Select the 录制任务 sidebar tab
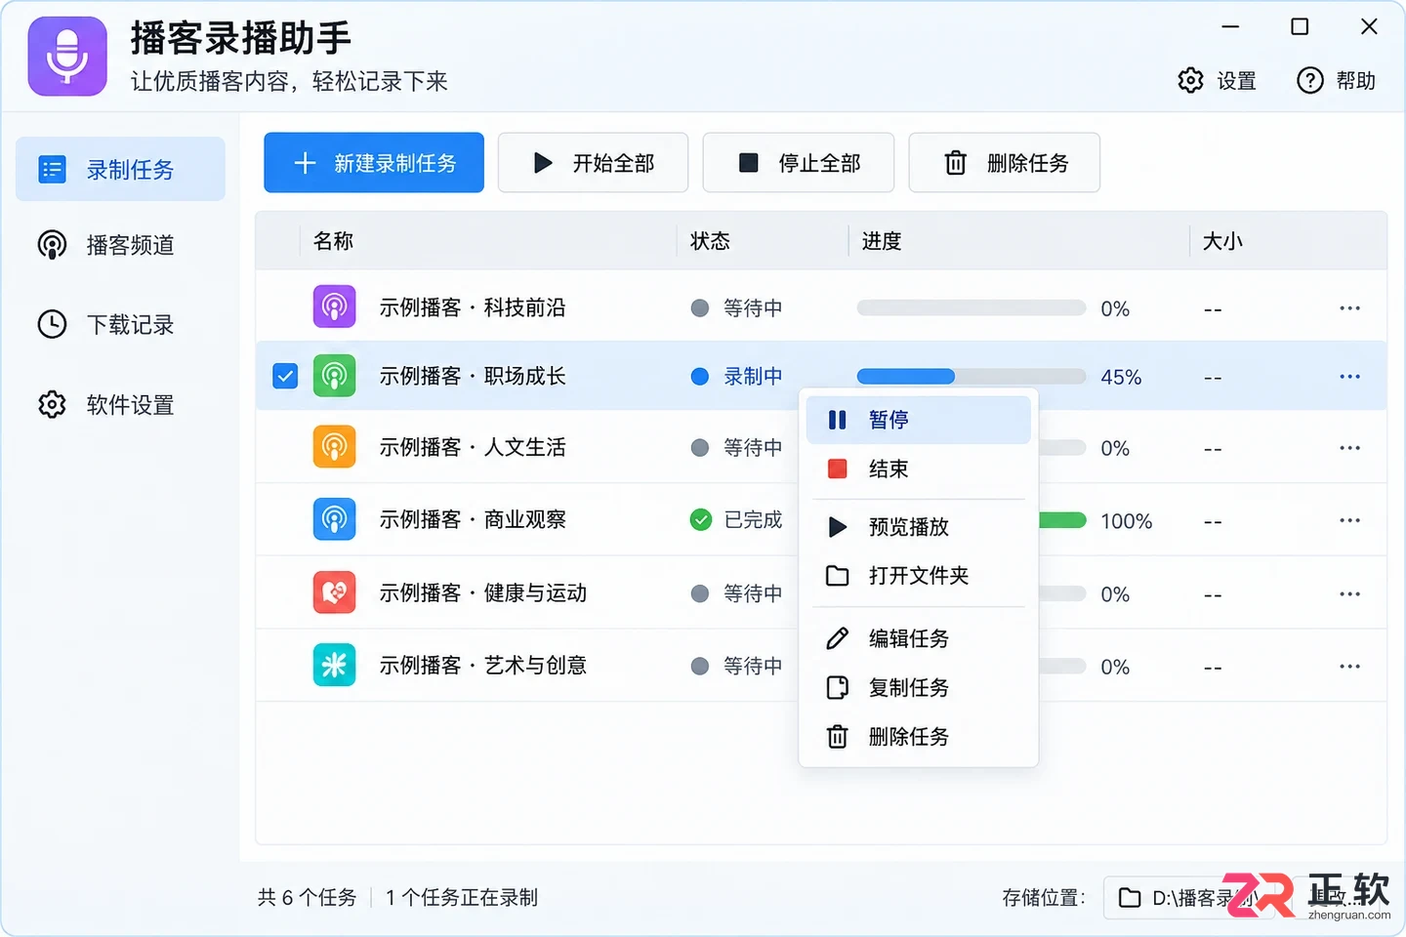Screen dimensions: 1406x937 tap(120, 169)
